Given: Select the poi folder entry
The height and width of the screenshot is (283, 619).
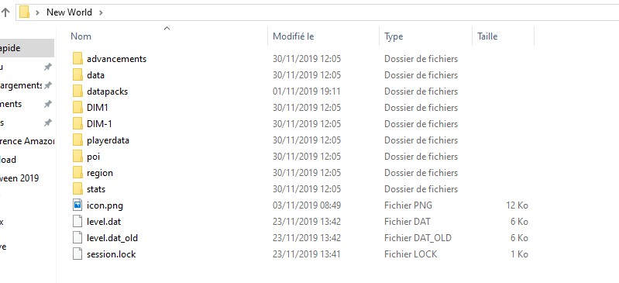Looking at the screenshot, I should [x=300, y=157].
